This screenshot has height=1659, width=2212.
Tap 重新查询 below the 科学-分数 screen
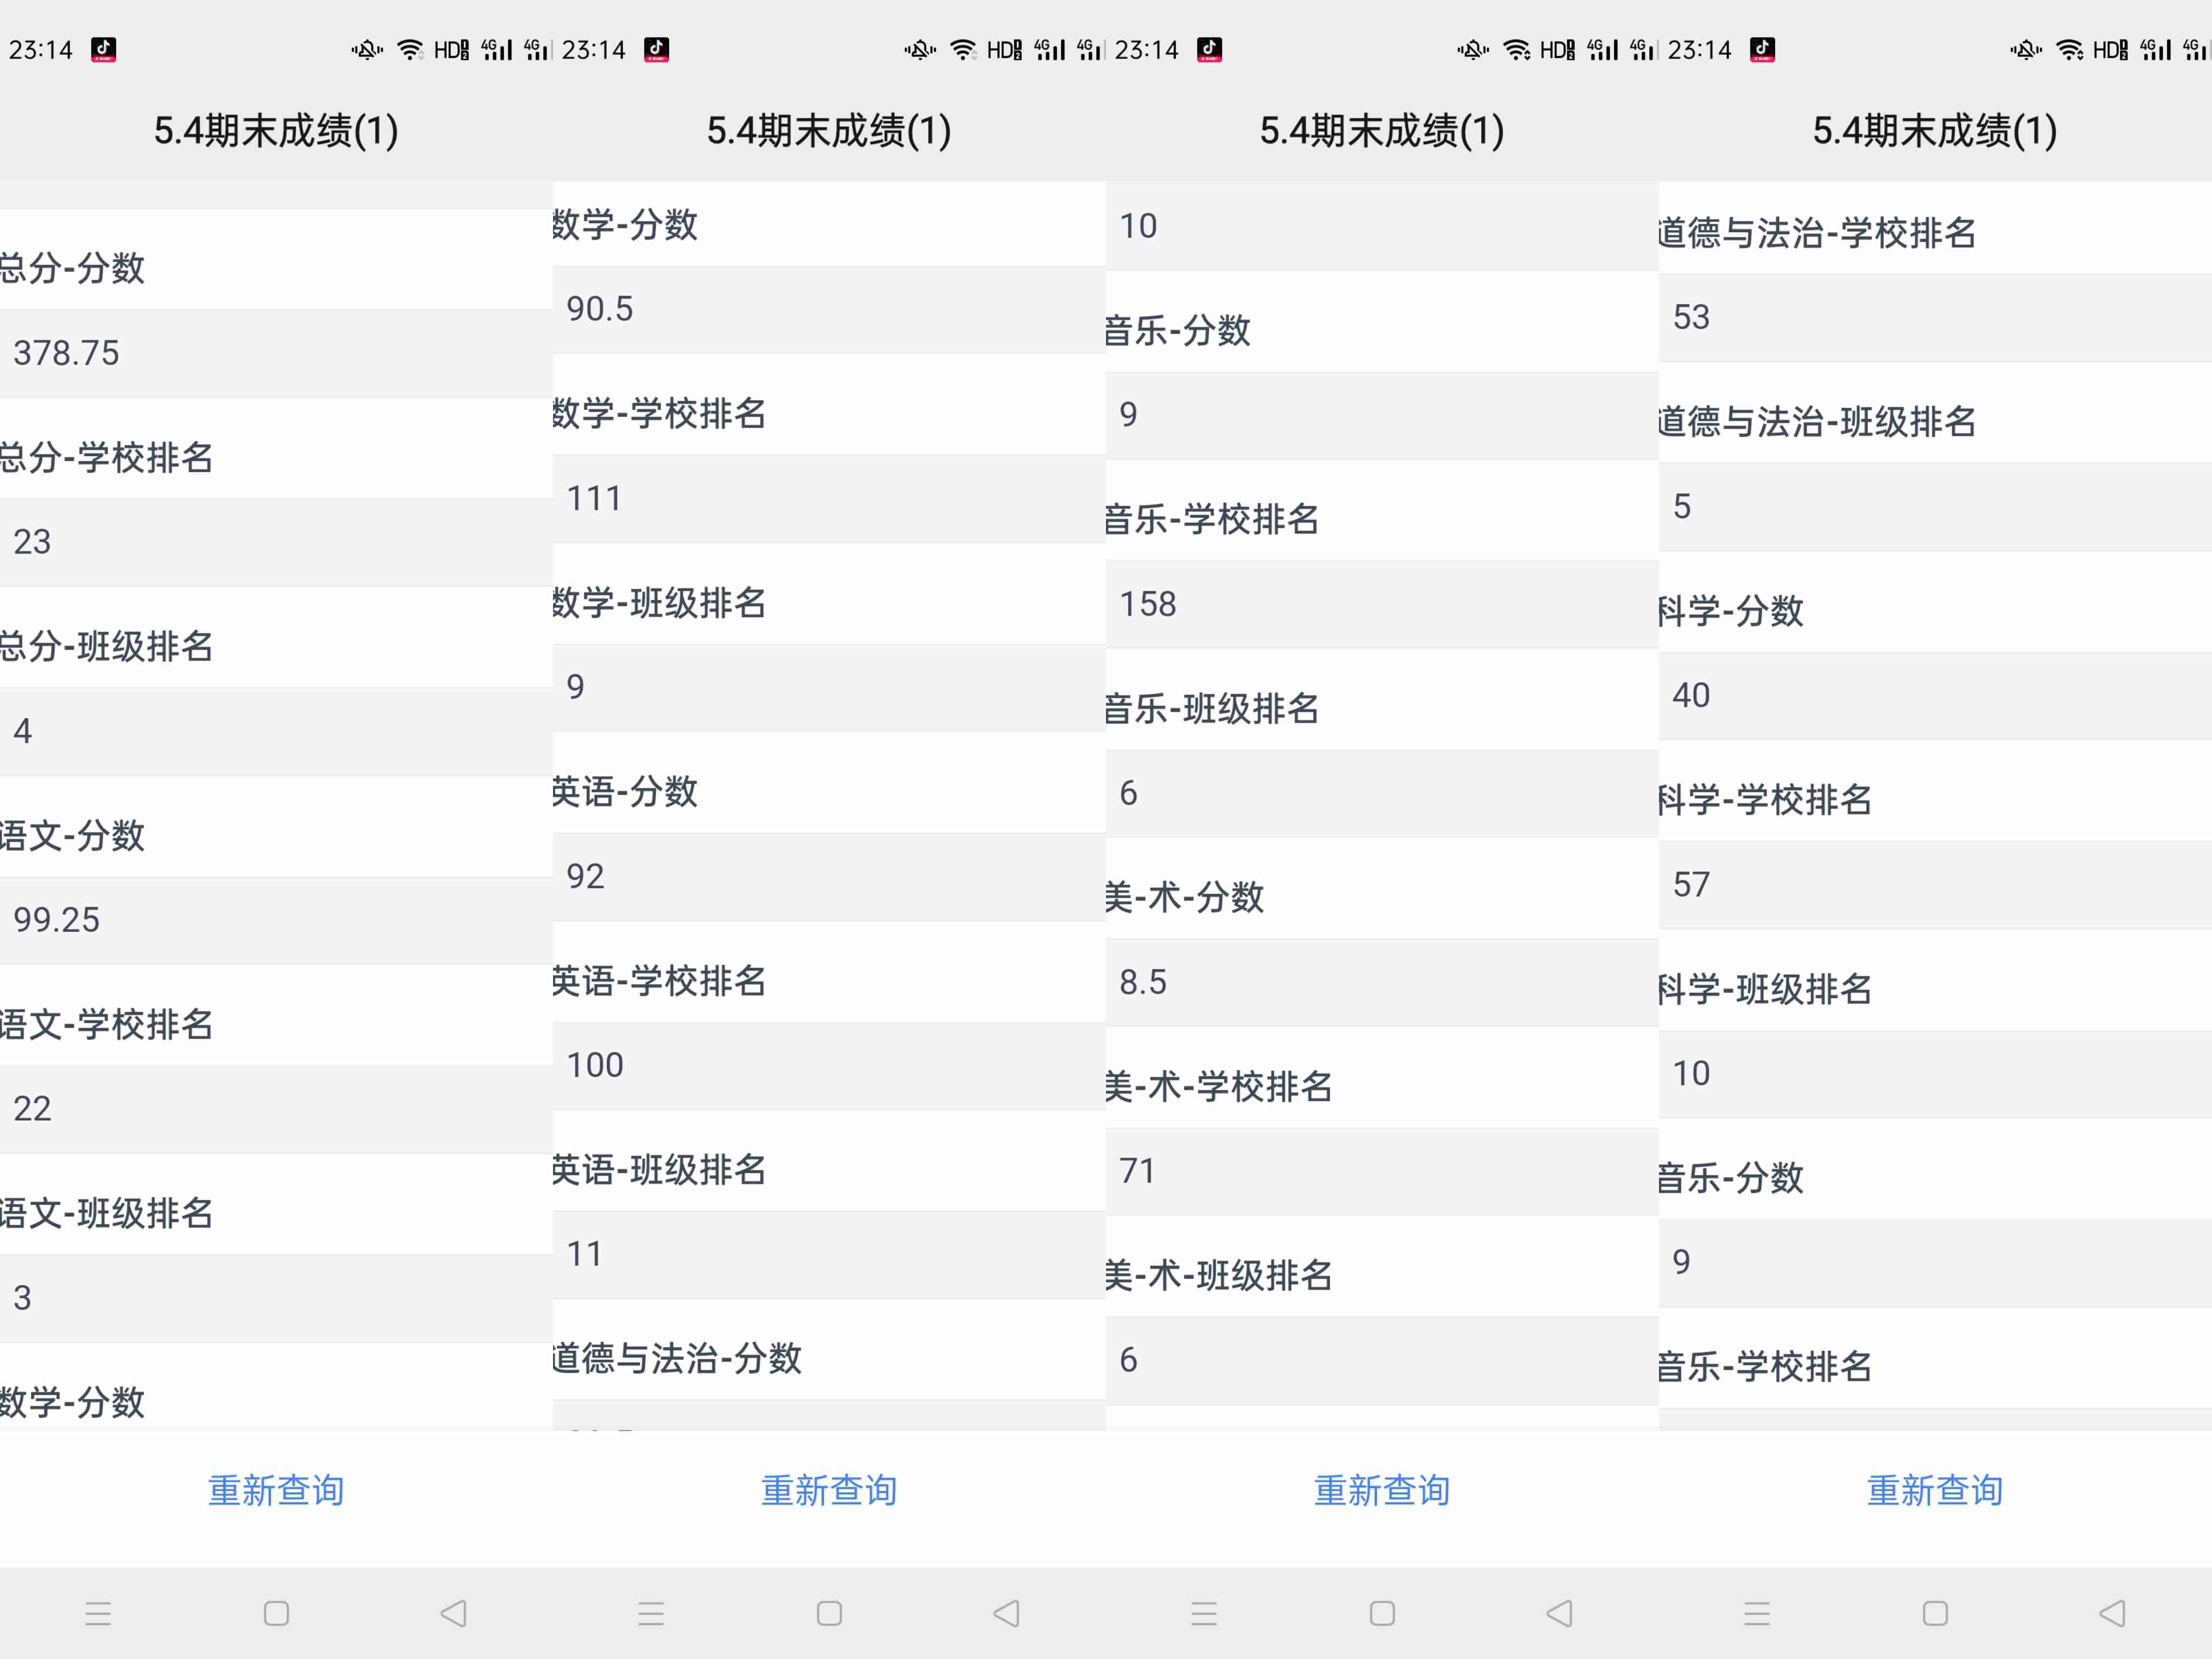click(1935, 1490)
